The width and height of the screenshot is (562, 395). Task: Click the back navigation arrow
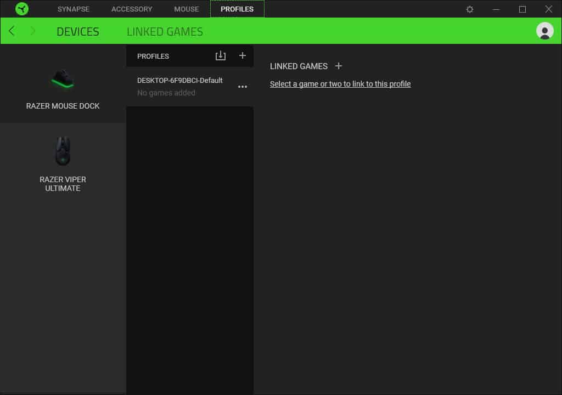11,31
